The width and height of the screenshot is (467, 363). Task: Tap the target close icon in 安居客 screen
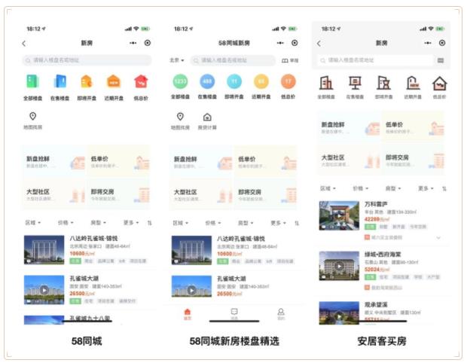[x=442, y=43]
